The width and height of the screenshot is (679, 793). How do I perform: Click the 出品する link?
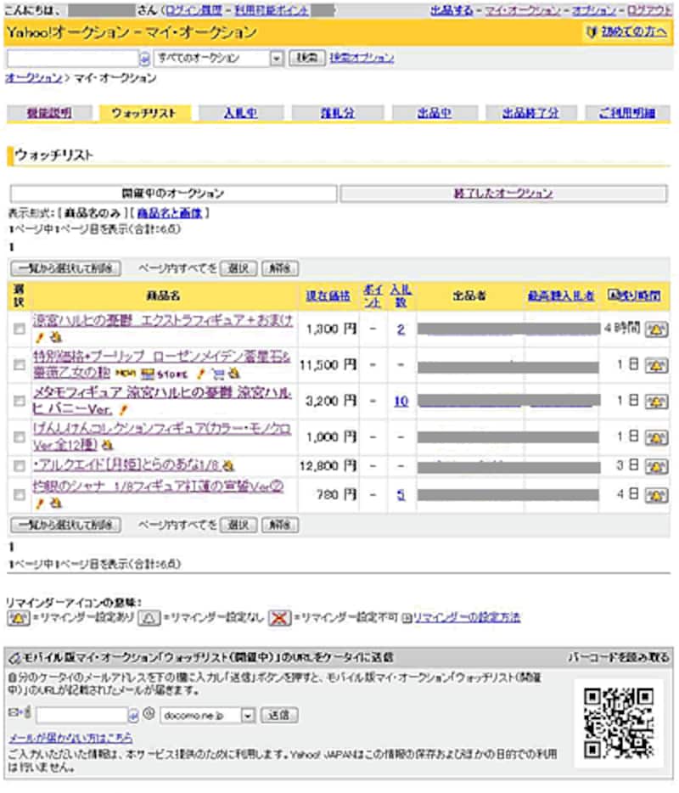click(452, 10)
